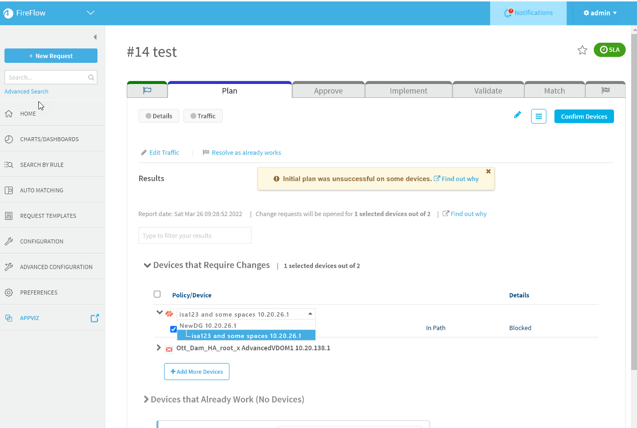Image resolution: width=637 pixels, height=428 pixels.
Task: Collapse the left sidebar arrow
Action: tap(95, 37)
